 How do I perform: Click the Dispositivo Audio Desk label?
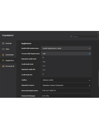pos(29,59)
